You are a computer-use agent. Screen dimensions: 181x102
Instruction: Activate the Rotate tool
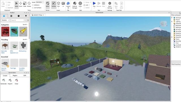29,5
